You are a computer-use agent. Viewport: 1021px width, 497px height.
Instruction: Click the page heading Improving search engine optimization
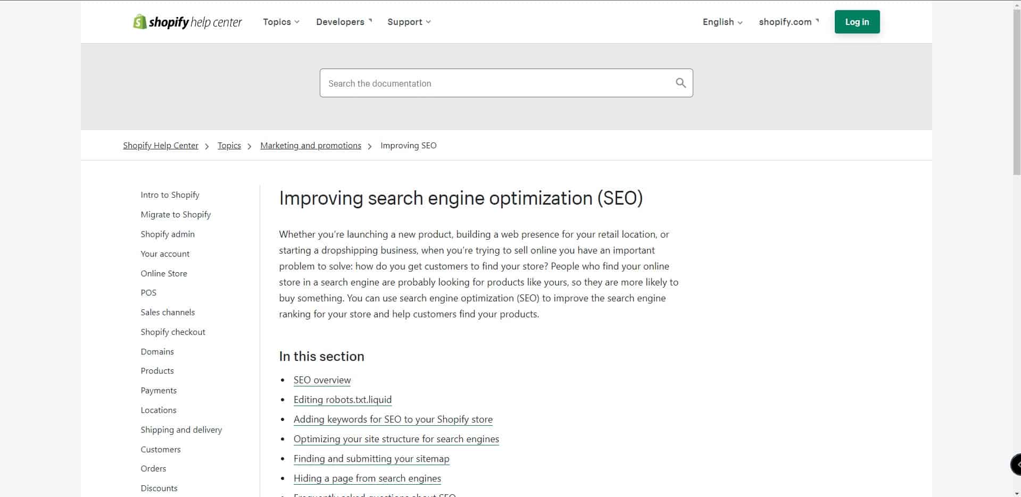tap(461, 198)
